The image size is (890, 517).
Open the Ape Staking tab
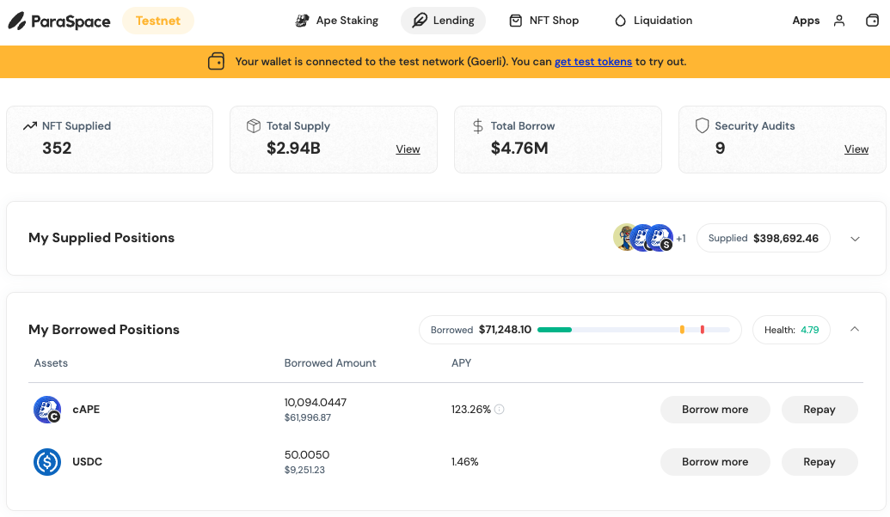336,21
